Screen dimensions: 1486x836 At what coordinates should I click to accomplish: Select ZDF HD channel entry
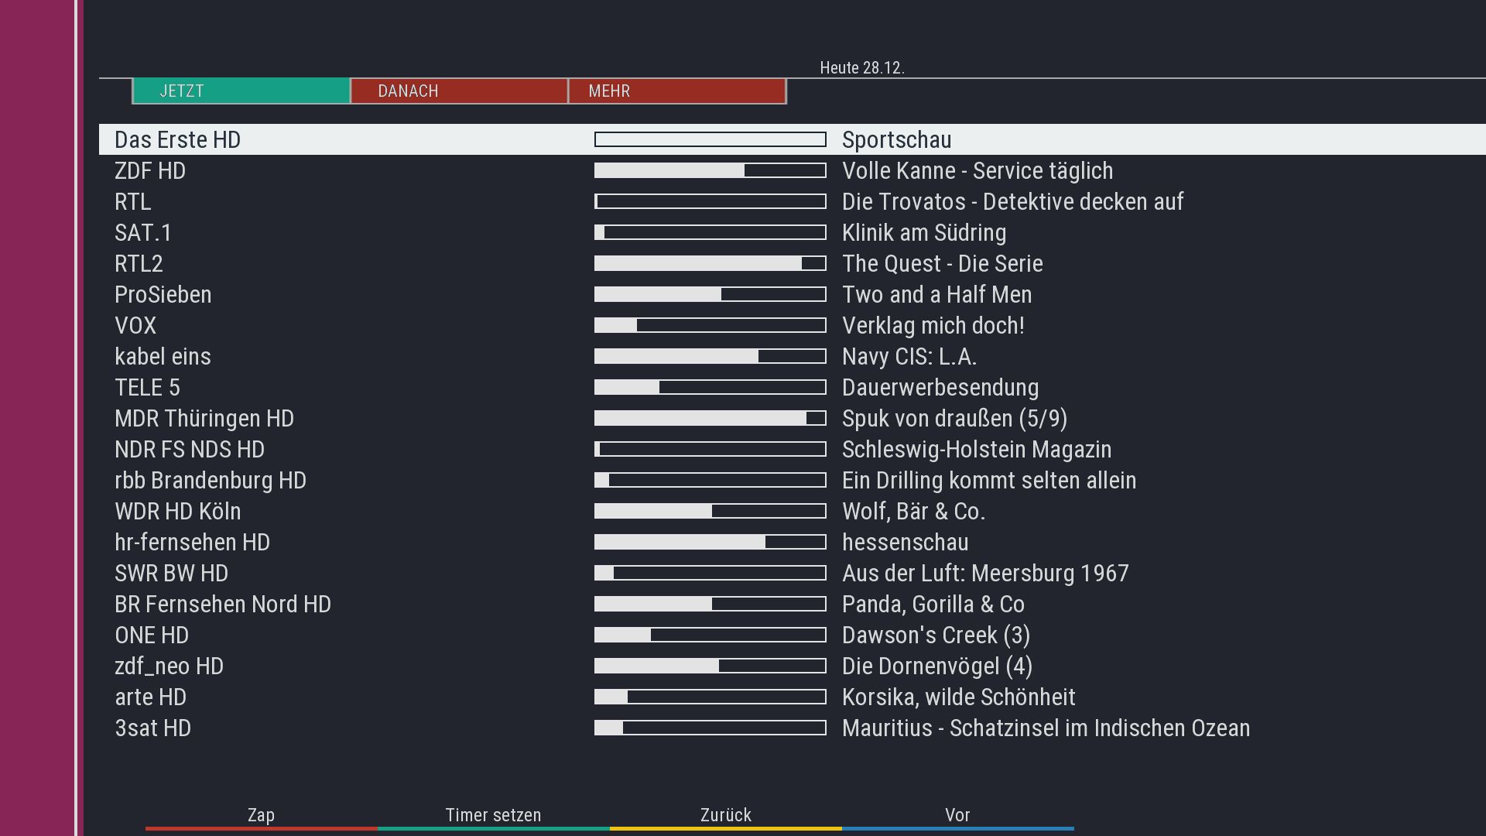tap(150, 171)
